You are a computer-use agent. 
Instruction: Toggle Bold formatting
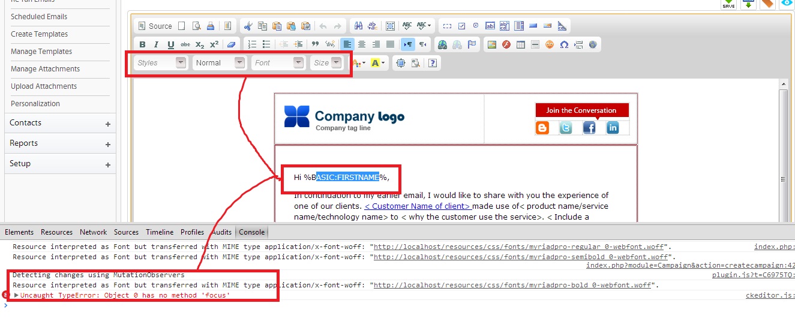click(x=142, y=44)
